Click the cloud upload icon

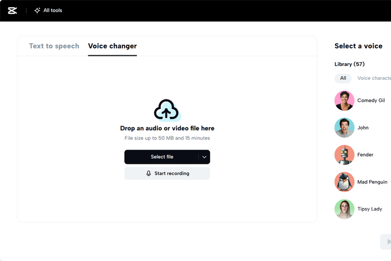pyautogui.click(x=167, y=110)
